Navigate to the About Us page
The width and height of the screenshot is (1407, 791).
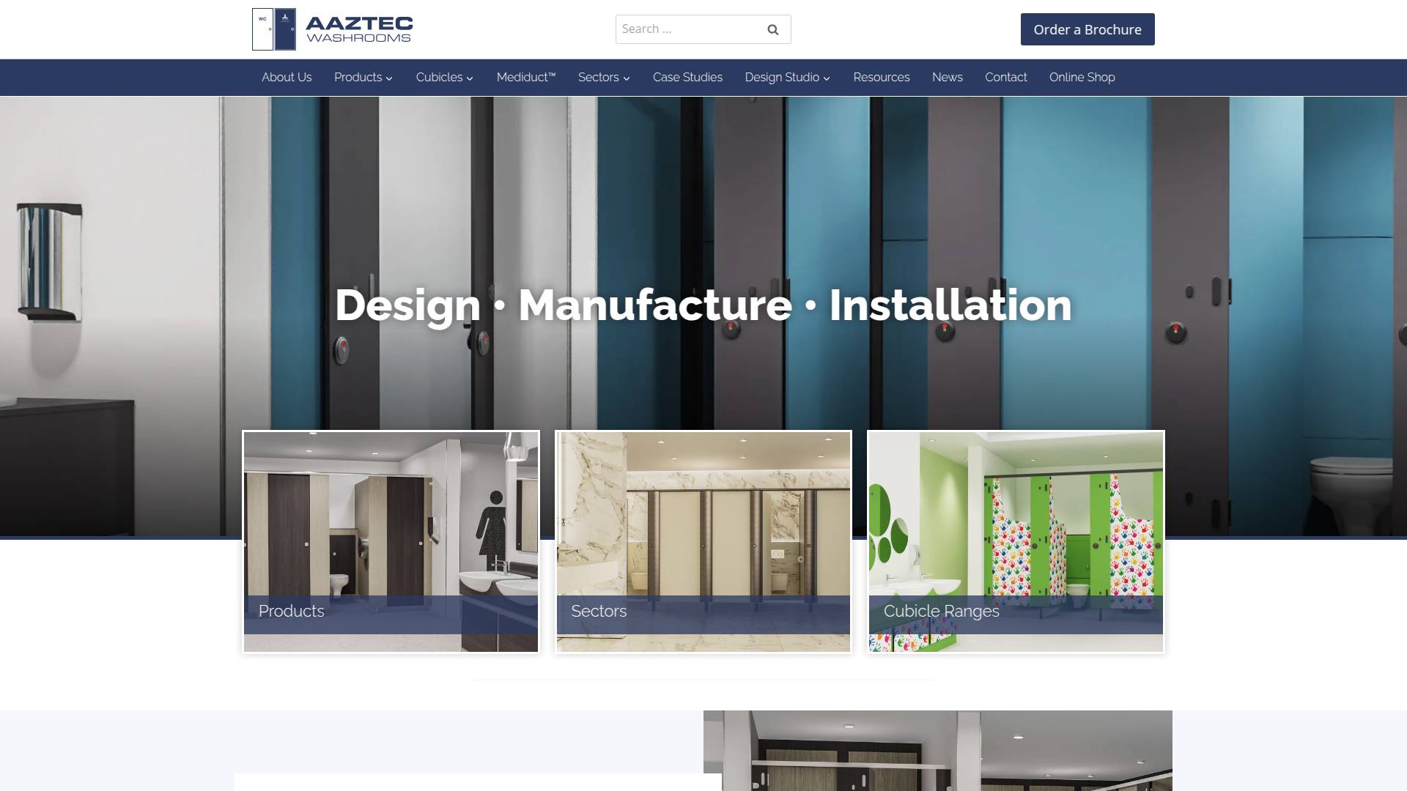tap(287, 77)
